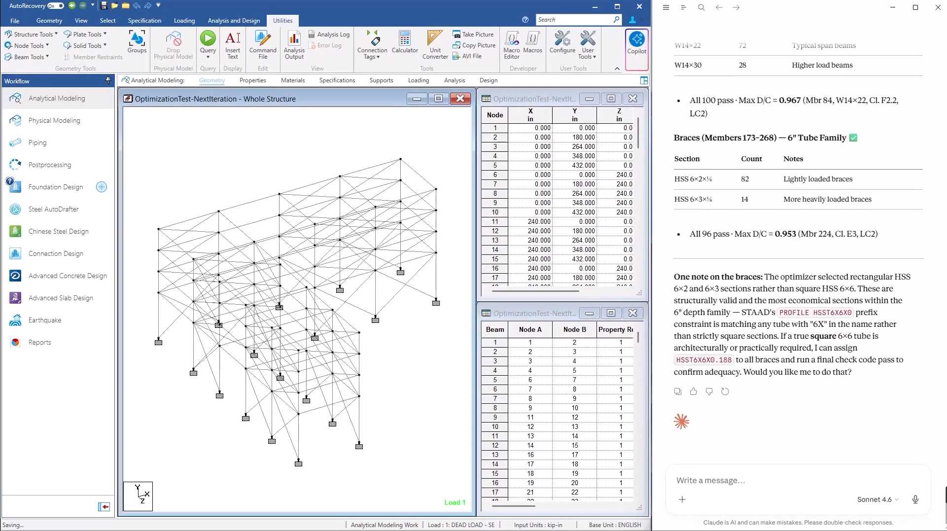The image size is (947, 531).
Task: Open Advanced Slab Design workflow
Action: [61, 298]
